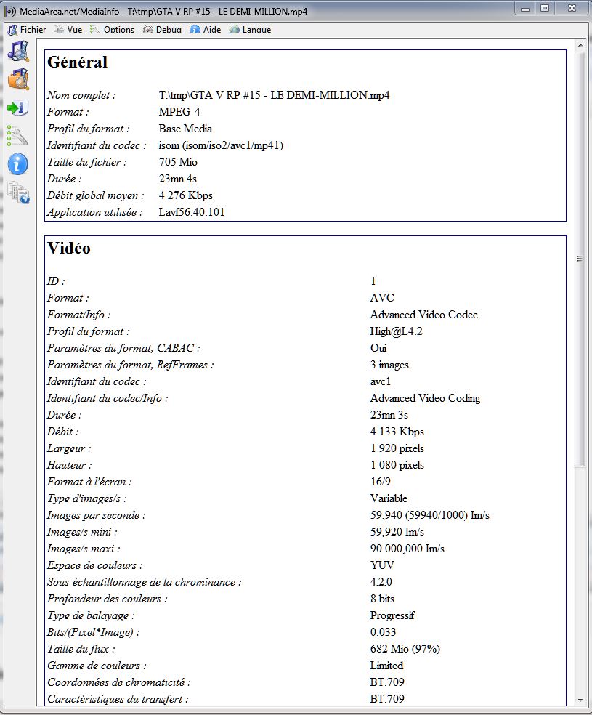Click the Variable frame rate type value
This screenshot has width=592, height=715.
pos(389,498)
